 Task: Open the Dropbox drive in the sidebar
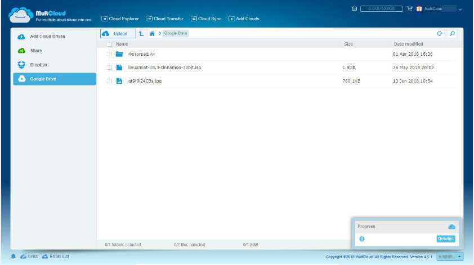tap(38, 65)
